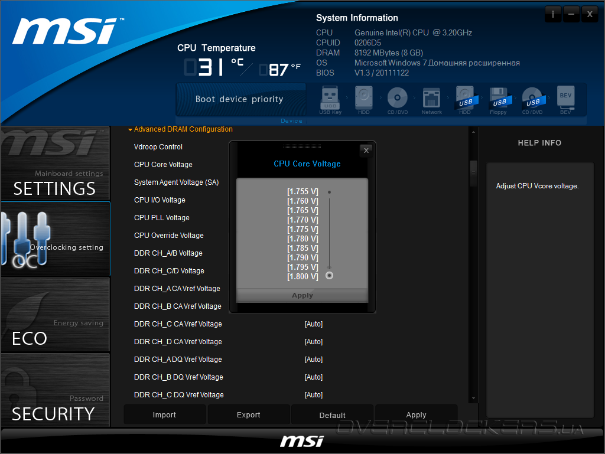The image size is (605, 454).
Task: Select the DDR CH_A/B Voltage row
Action: (x=168, y=253)
